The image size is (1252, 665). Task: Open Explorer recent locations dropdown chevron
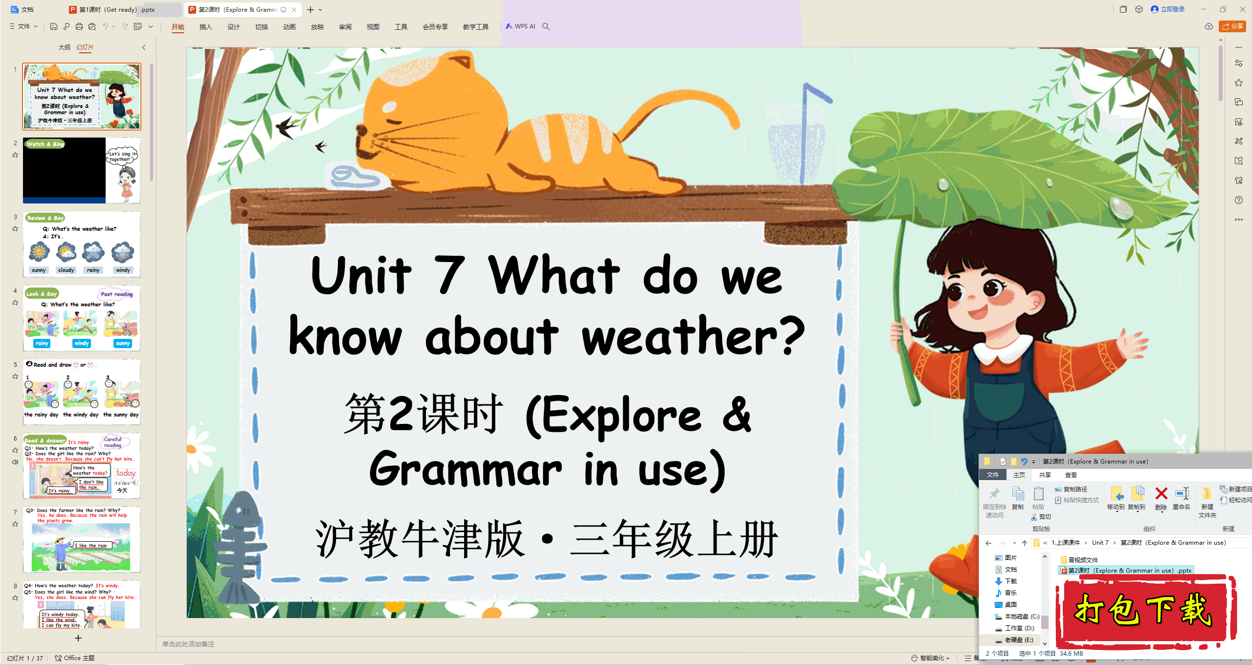pos(1014,543)
